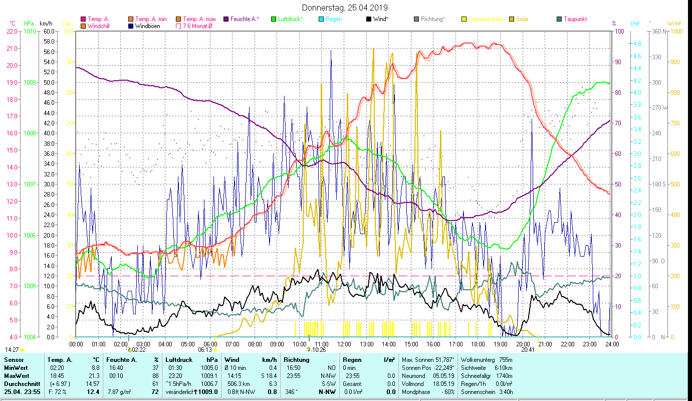Click the Neumond date '05.05.19'
The image size is (692, 401).
click(x=442, y=376)
